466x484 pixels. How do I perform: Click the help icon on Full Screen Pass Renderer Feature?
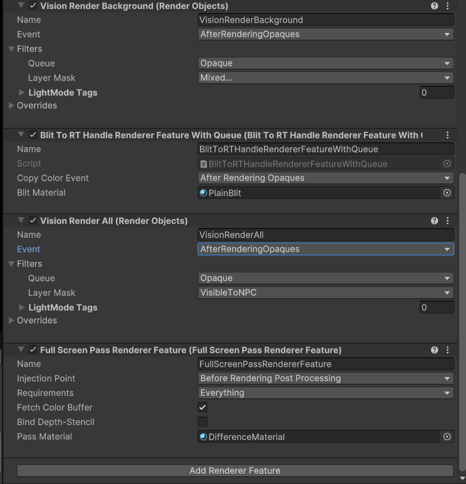click(435, 349)
